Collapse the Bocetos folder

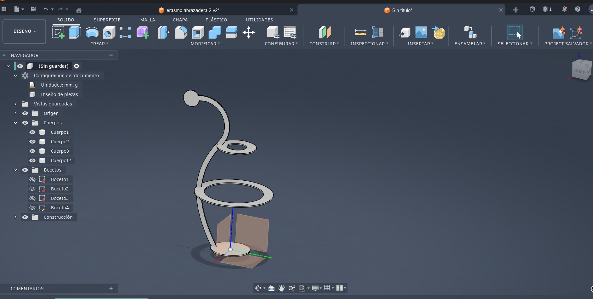tap(15, 170)
